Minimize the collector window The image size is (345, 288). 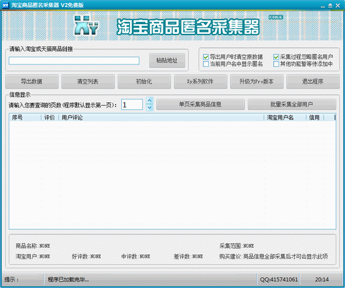click(323, 6)
